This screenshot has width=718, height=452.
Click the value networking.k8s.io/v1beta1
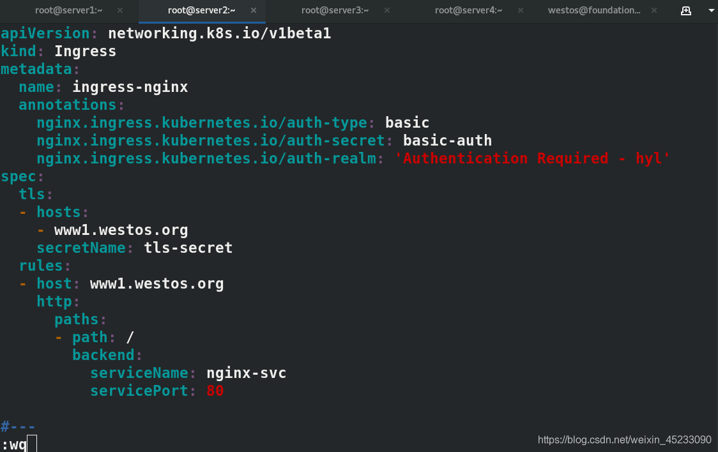[219, 33]
